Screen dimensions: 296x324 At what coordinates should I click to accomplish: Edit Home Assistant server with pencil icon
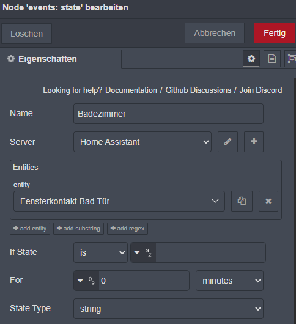tap(228, 142)
